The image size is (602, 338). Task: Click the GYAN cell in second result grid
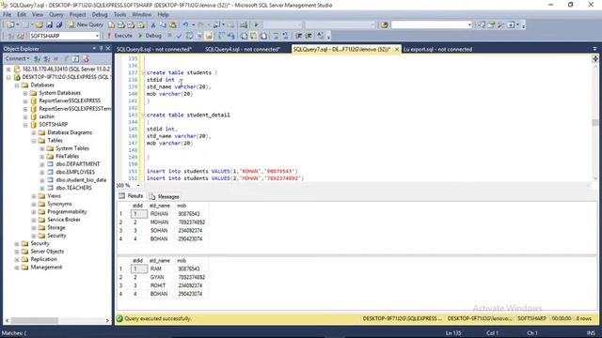click(157, 277)
